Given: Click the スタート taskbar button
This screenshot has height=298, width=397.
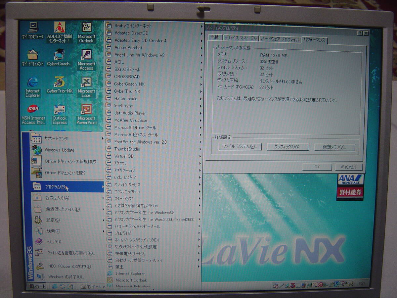Looking at the screenshot, I should 36,286.
